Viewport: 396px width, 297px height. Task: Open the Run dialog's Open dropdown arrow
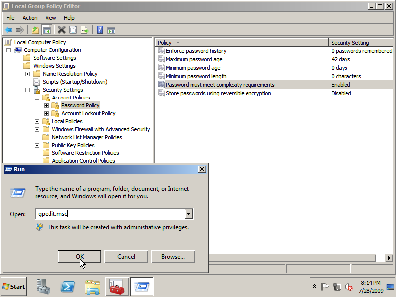point(188,214)
